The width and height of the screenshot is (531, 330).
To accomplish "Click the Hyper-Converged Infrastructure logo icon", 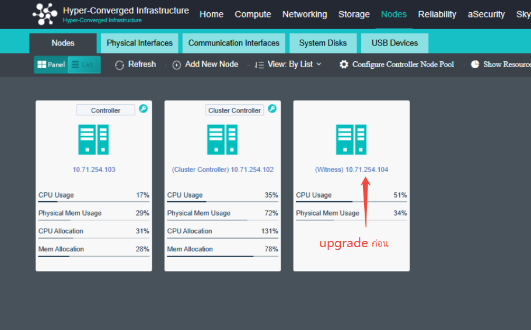I will (x=45, y=14).
